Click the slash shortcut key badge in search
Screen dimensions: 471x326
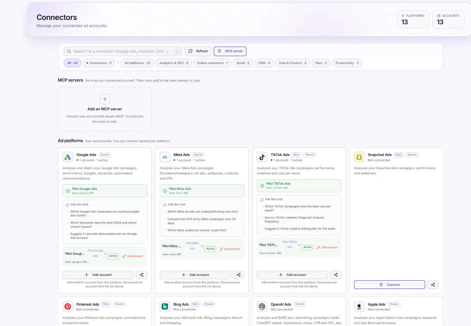pos(178,51)
